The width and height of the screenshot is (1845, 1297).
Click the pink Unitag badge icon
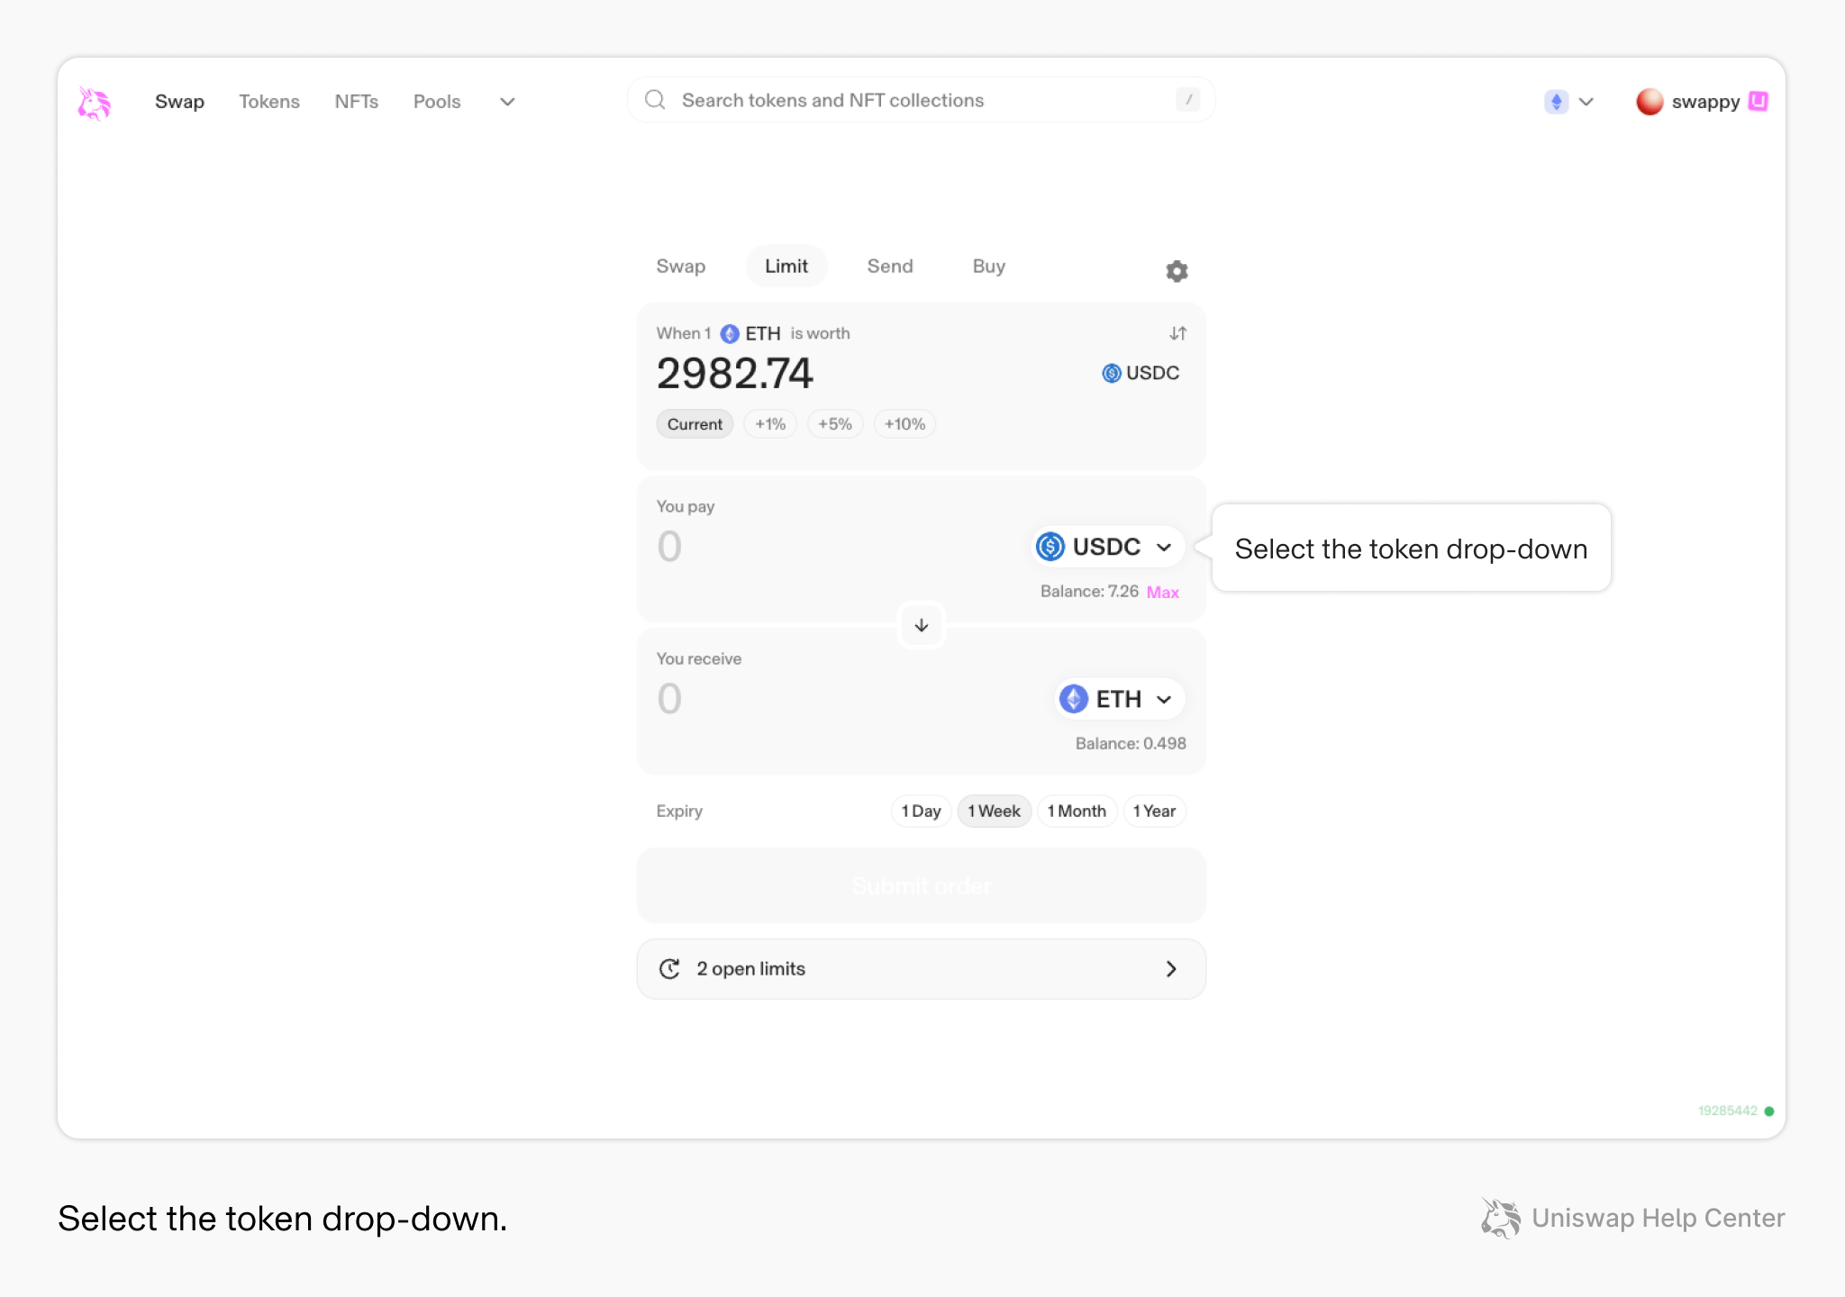pyautogui.click(x=1759, y=101)
